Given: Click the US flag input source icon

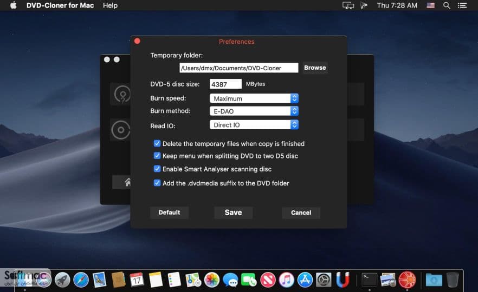Looking at the screenshot, I should [430, 5].
